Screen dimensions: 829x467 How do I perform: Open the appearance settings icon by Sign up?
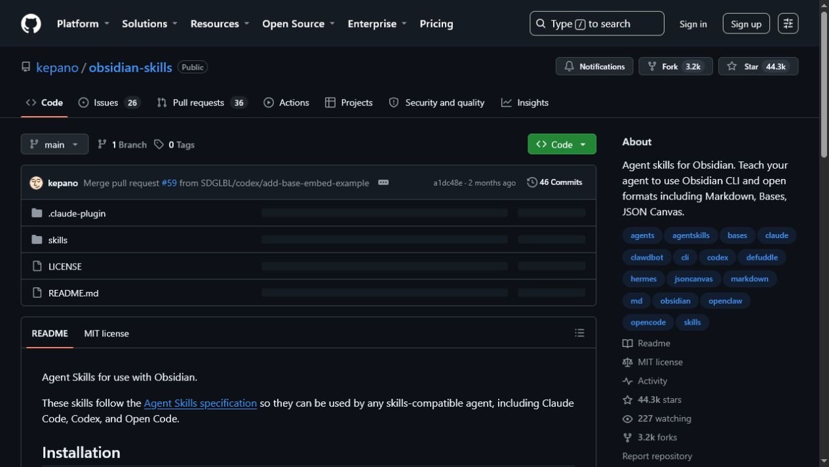788,24
